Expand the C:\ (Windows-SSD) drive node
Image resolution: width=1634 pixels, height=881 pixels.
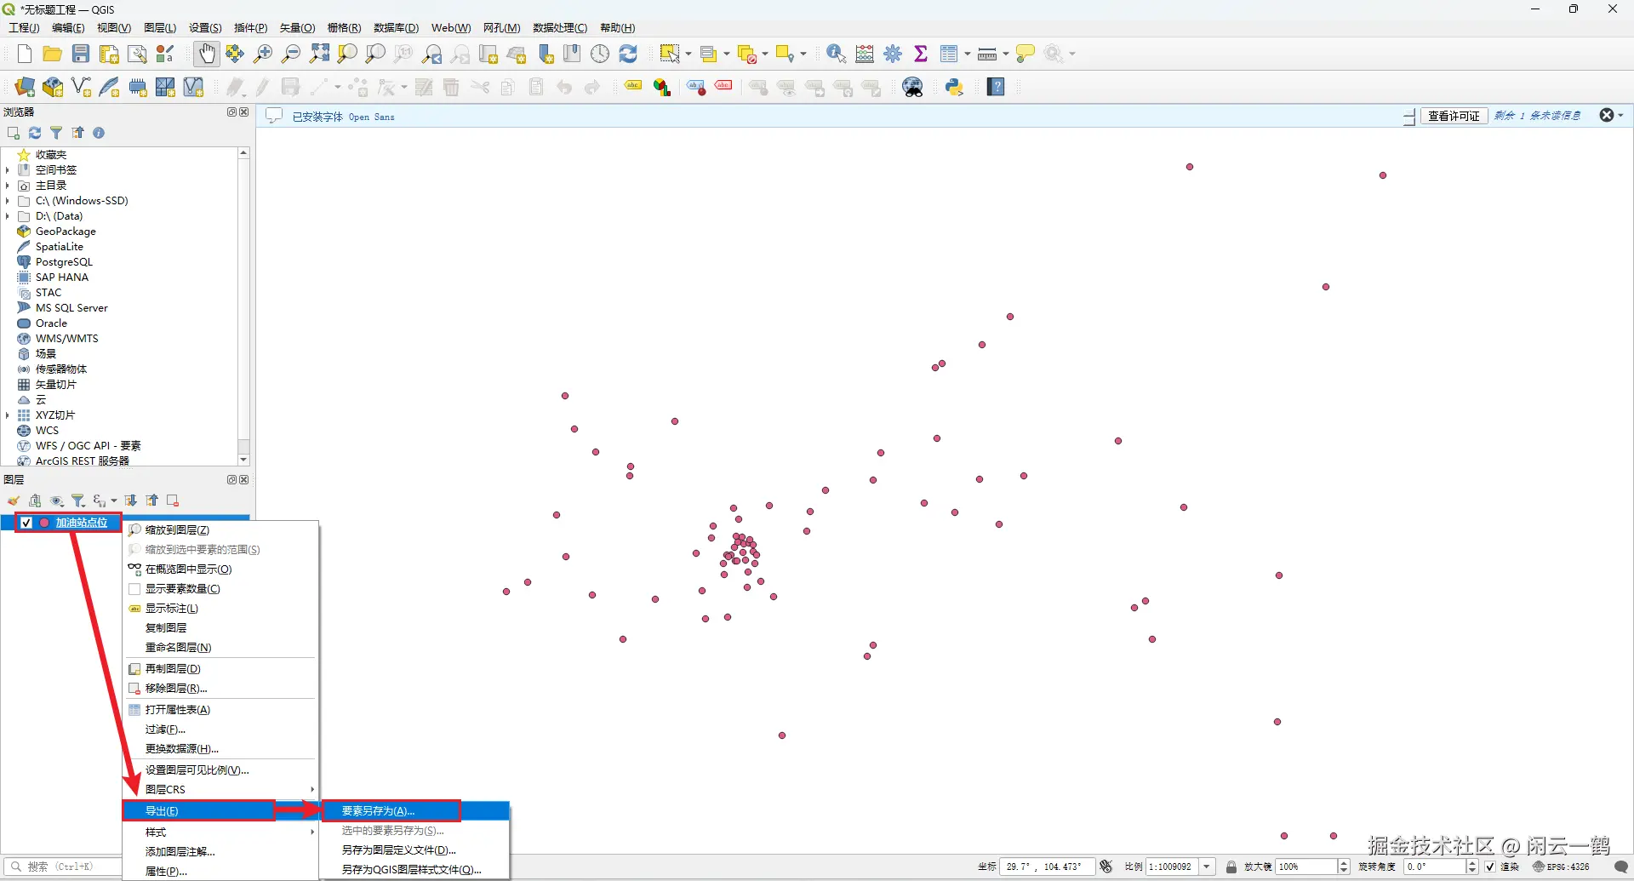(x=8, y=201)
